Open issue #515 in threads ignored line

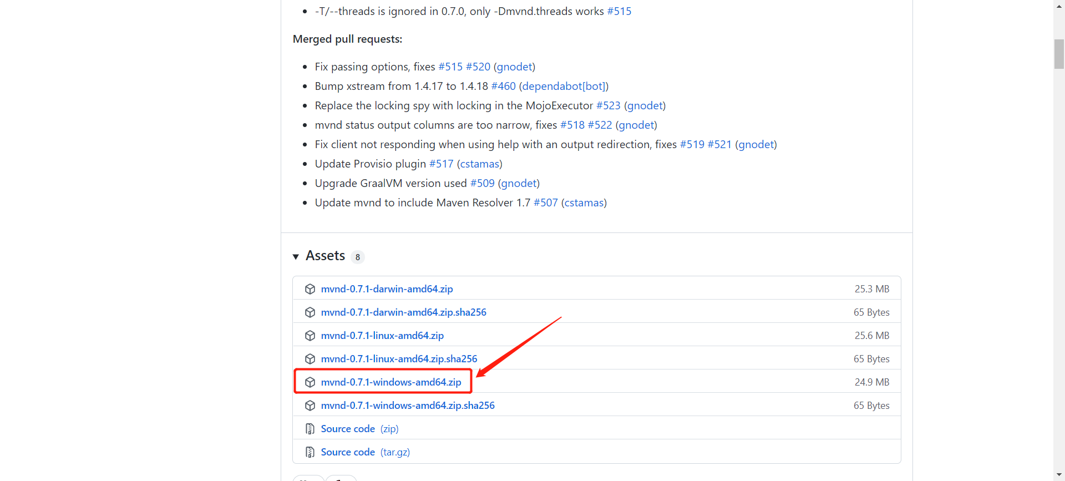619,11
